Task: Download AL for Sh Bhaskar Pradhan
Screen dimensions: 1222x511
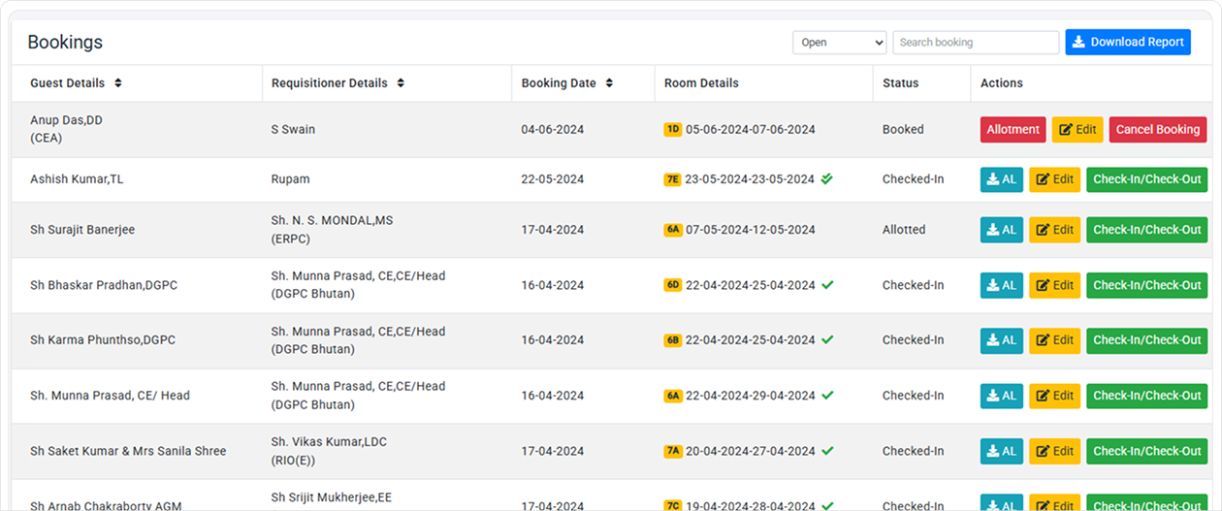Action: tap(1001, 285)
